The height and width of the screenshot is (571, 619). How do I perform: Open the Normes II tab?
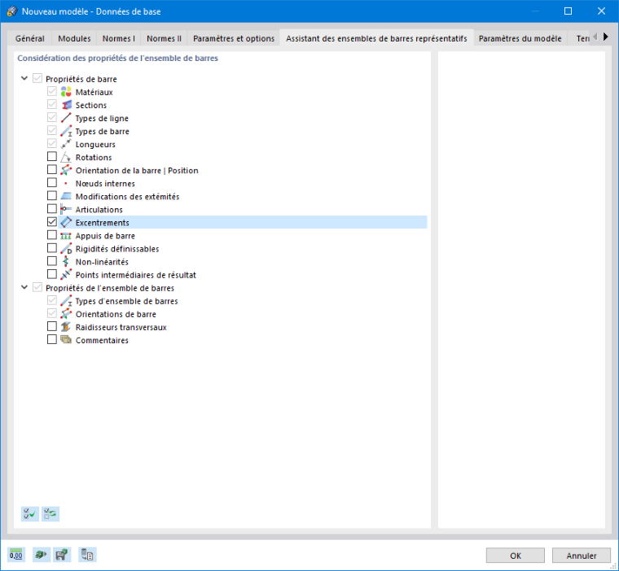pos(164,38)
